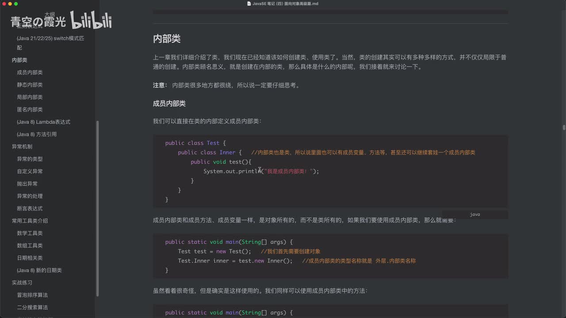
Task: Click the code line Test test = new Test();
Action: tap(214, 251)
